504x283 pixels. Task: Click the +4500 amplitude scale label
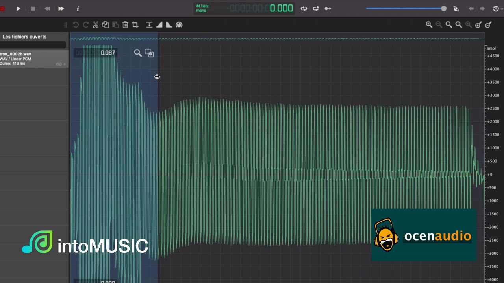[493, 56]
